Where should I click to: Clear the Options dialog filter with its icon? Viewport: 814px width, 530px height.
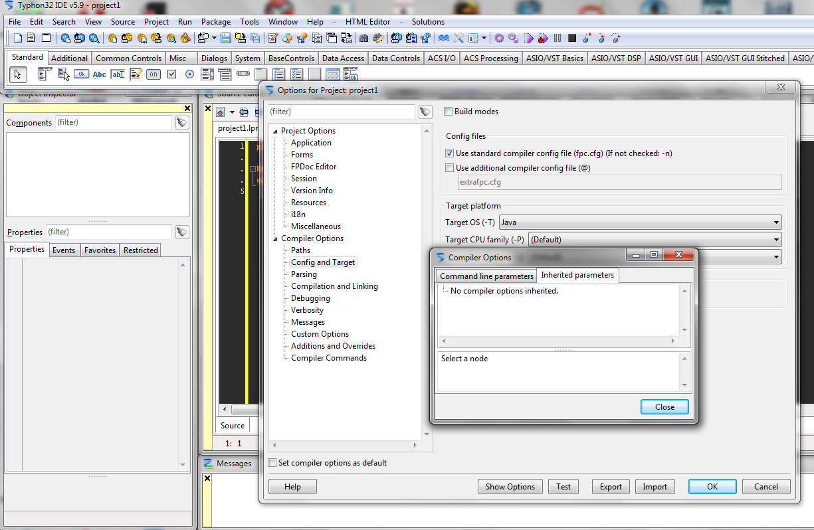pyautogui.click(x=425, y=112)
